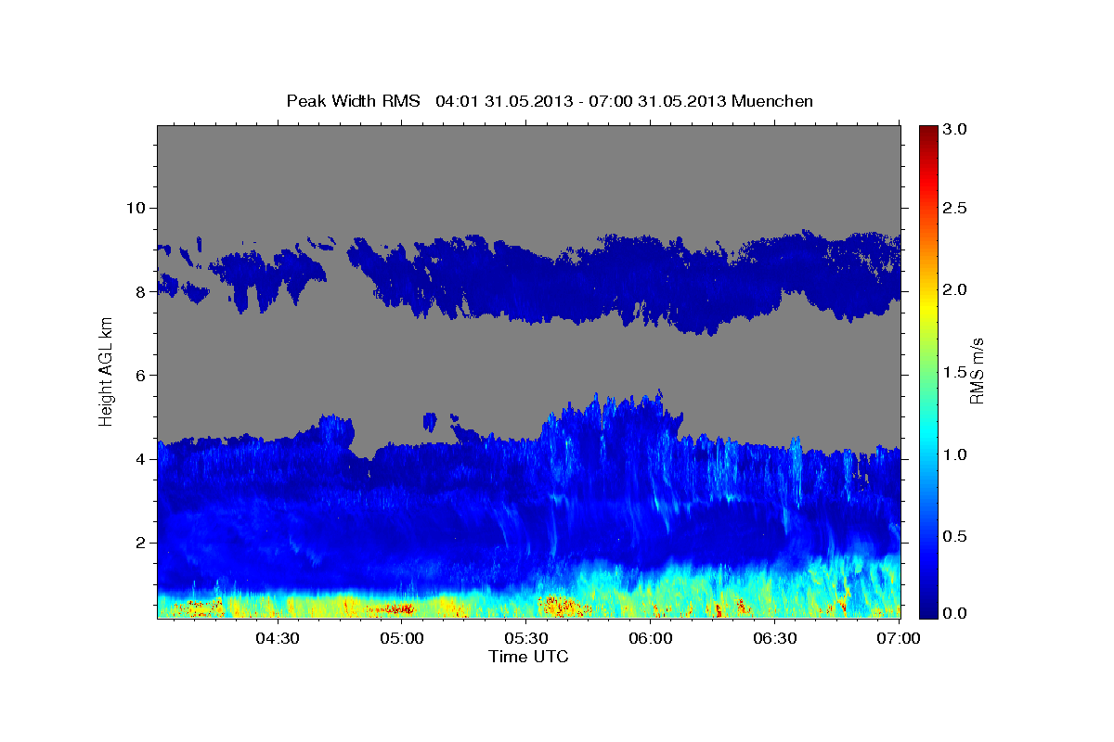Click the colorbar label '3.0'
This screenshot has width=1114, height=742.
pyautogui.click(x=955, y=131)
